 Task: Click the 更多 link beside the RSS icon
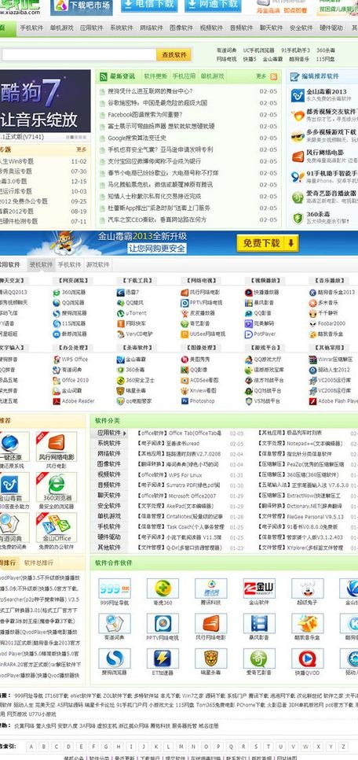261,76
